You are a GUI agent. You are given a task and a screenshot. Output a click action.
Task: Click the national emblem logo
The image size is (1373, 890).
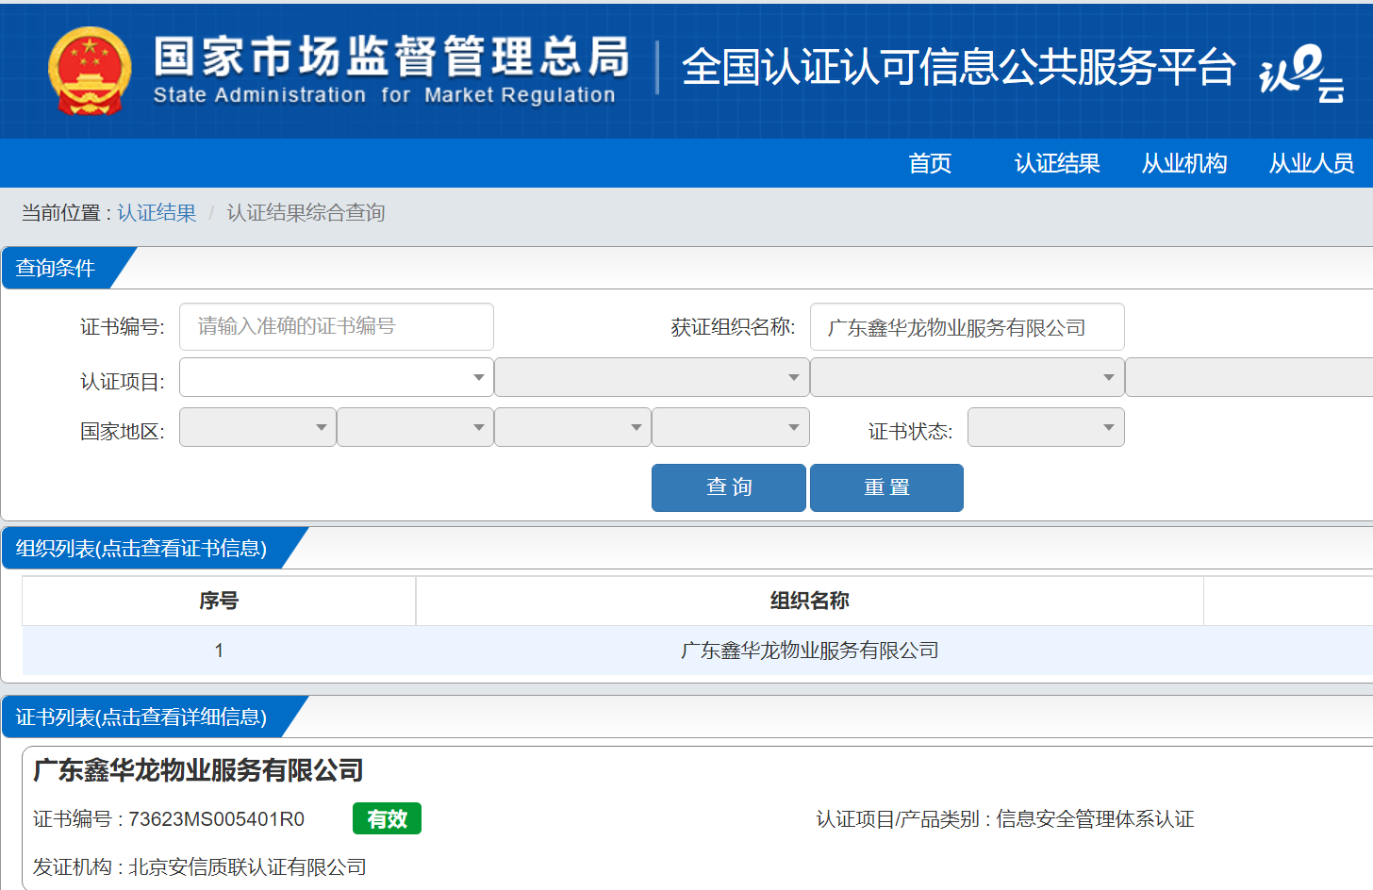[90, 71]
